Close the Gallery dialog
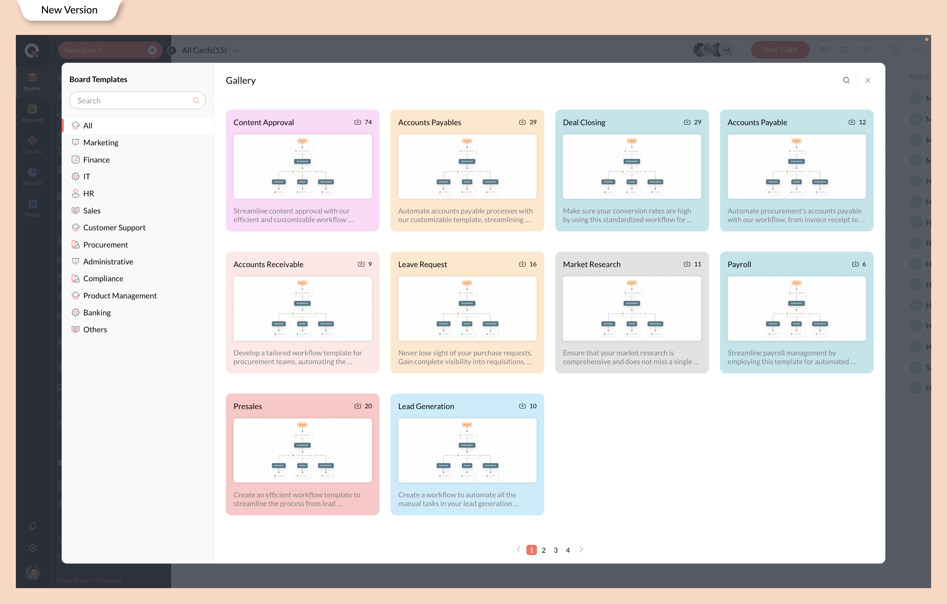Viewport: 947px width, 604px height. (x=867, y=80)
